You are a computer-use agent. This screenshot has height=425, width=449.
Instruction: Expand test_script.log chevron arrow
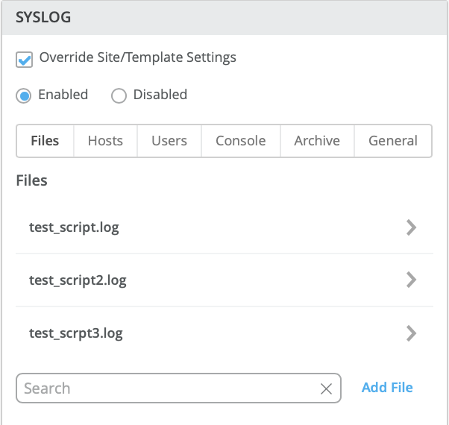(x=411, y=227)
